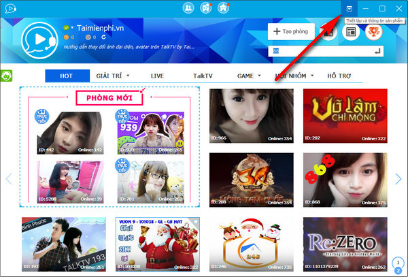The width and height of the screenshot is (408, 277).
Task: Click the PHÒNG MỚI heading
Action: pyautogui.click(x=109, y=98)
